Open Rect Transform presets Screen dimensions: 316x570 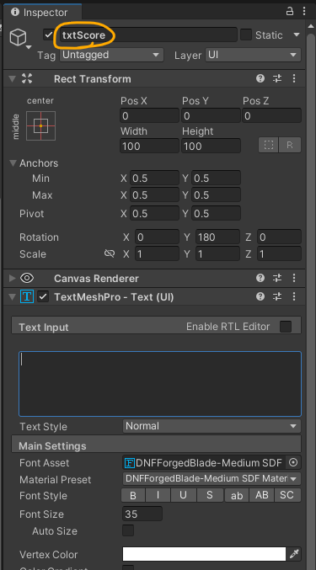277,78
